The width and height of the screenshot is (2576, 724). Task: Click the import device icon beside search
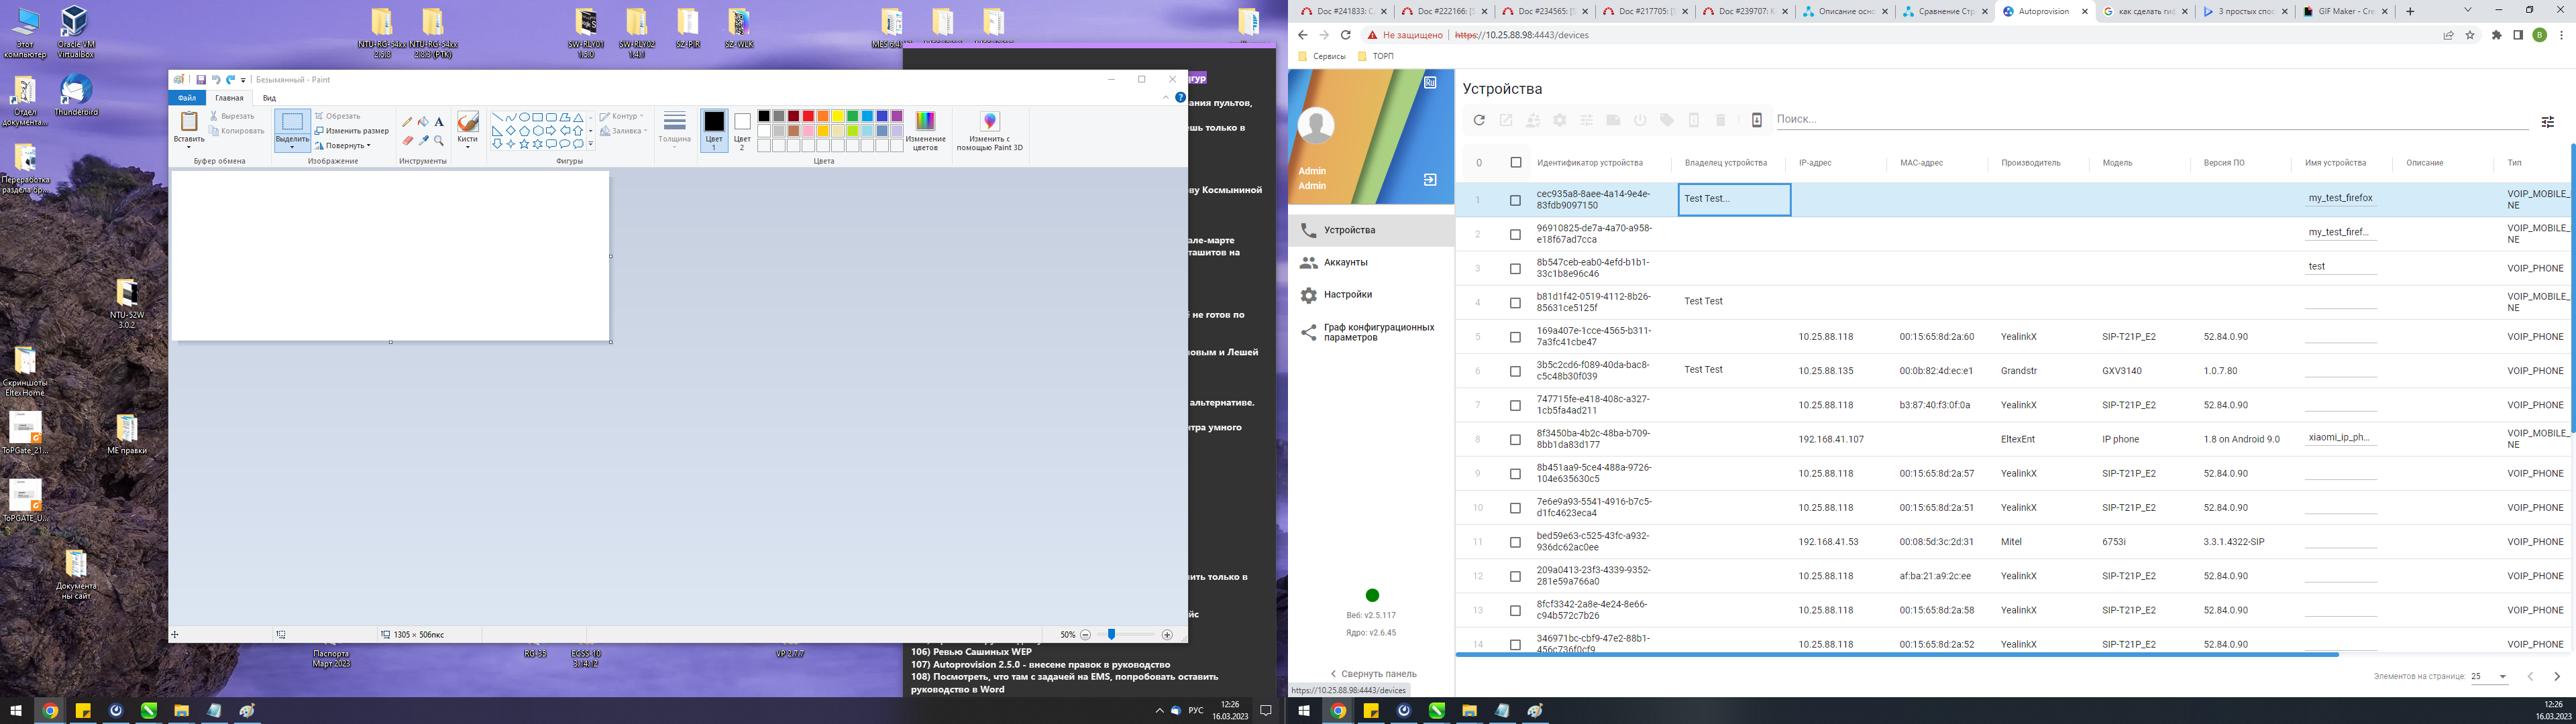coord(1756,120)
